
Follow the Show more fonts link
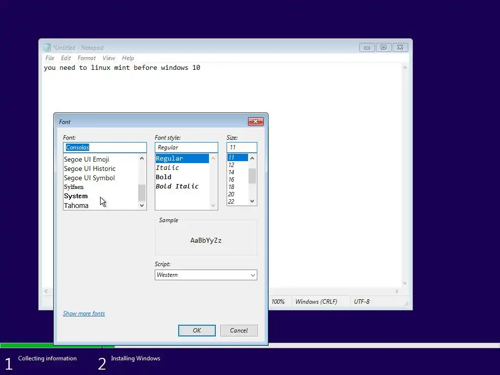tap(84, 313)
